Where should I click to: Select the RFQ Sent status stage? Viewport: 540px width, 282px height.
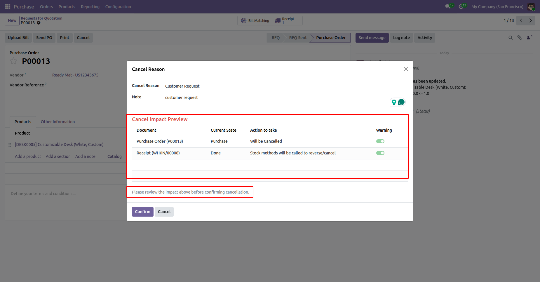pyautogui.click(x=298, y=38)
